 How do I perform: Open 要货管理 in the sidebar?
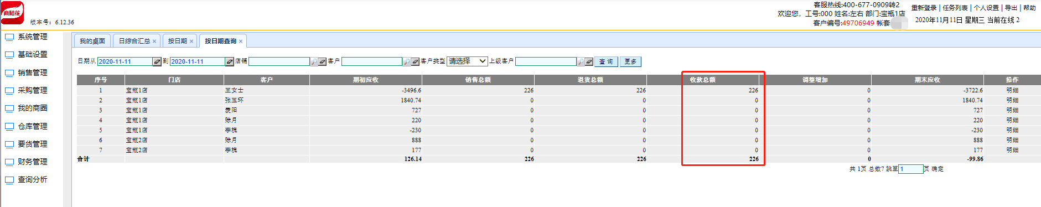33,144
